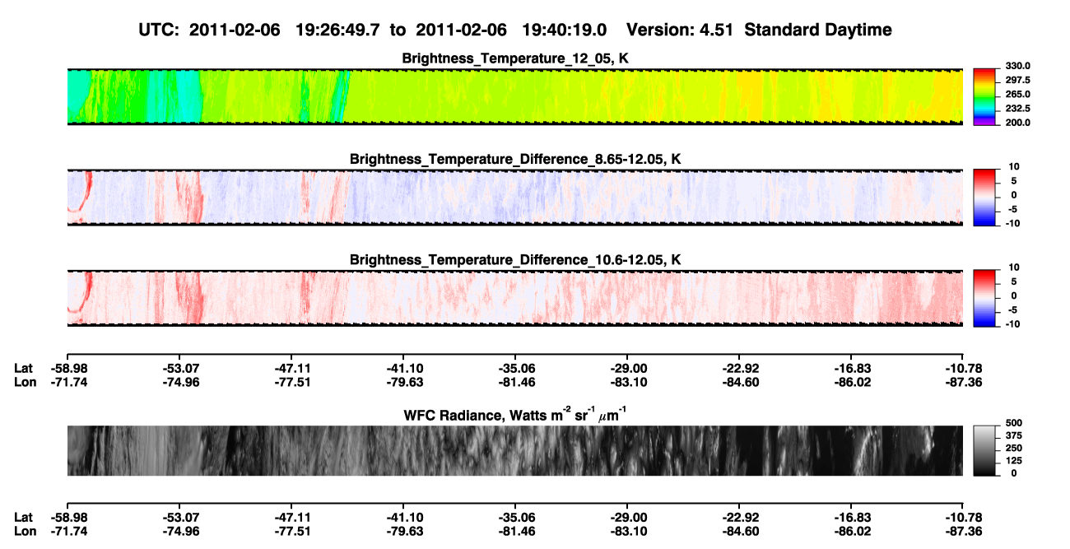Select the 12.05 brightness temperature image strip
The width and height of the screenshot is (1070, 549).
pos(514,97)
